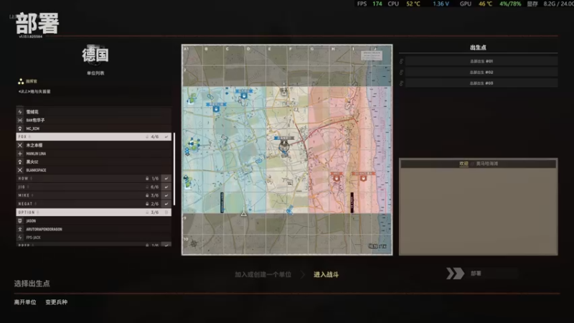Click the spawn icon beside 总部出生 #01

[x=401, y=61]
